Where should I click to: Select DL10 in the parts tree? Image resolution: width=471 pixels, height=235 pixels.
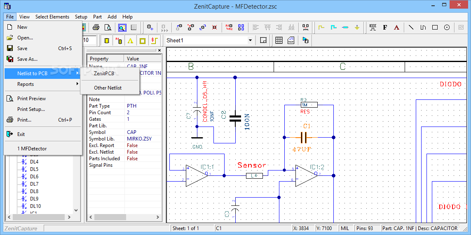(x=35, y=206)
